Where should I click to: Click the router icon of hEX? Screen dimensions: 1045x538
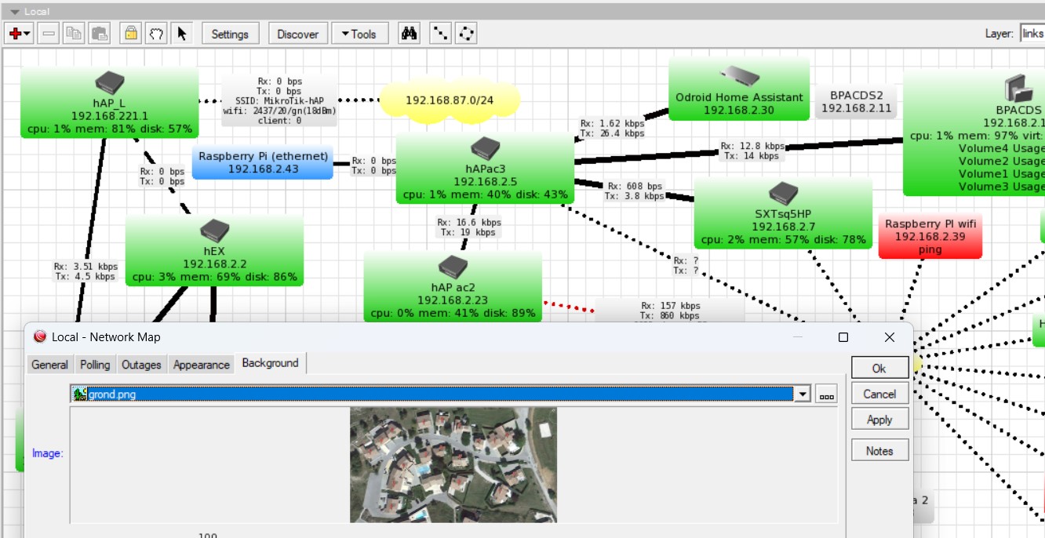click(x=214, y=231)
